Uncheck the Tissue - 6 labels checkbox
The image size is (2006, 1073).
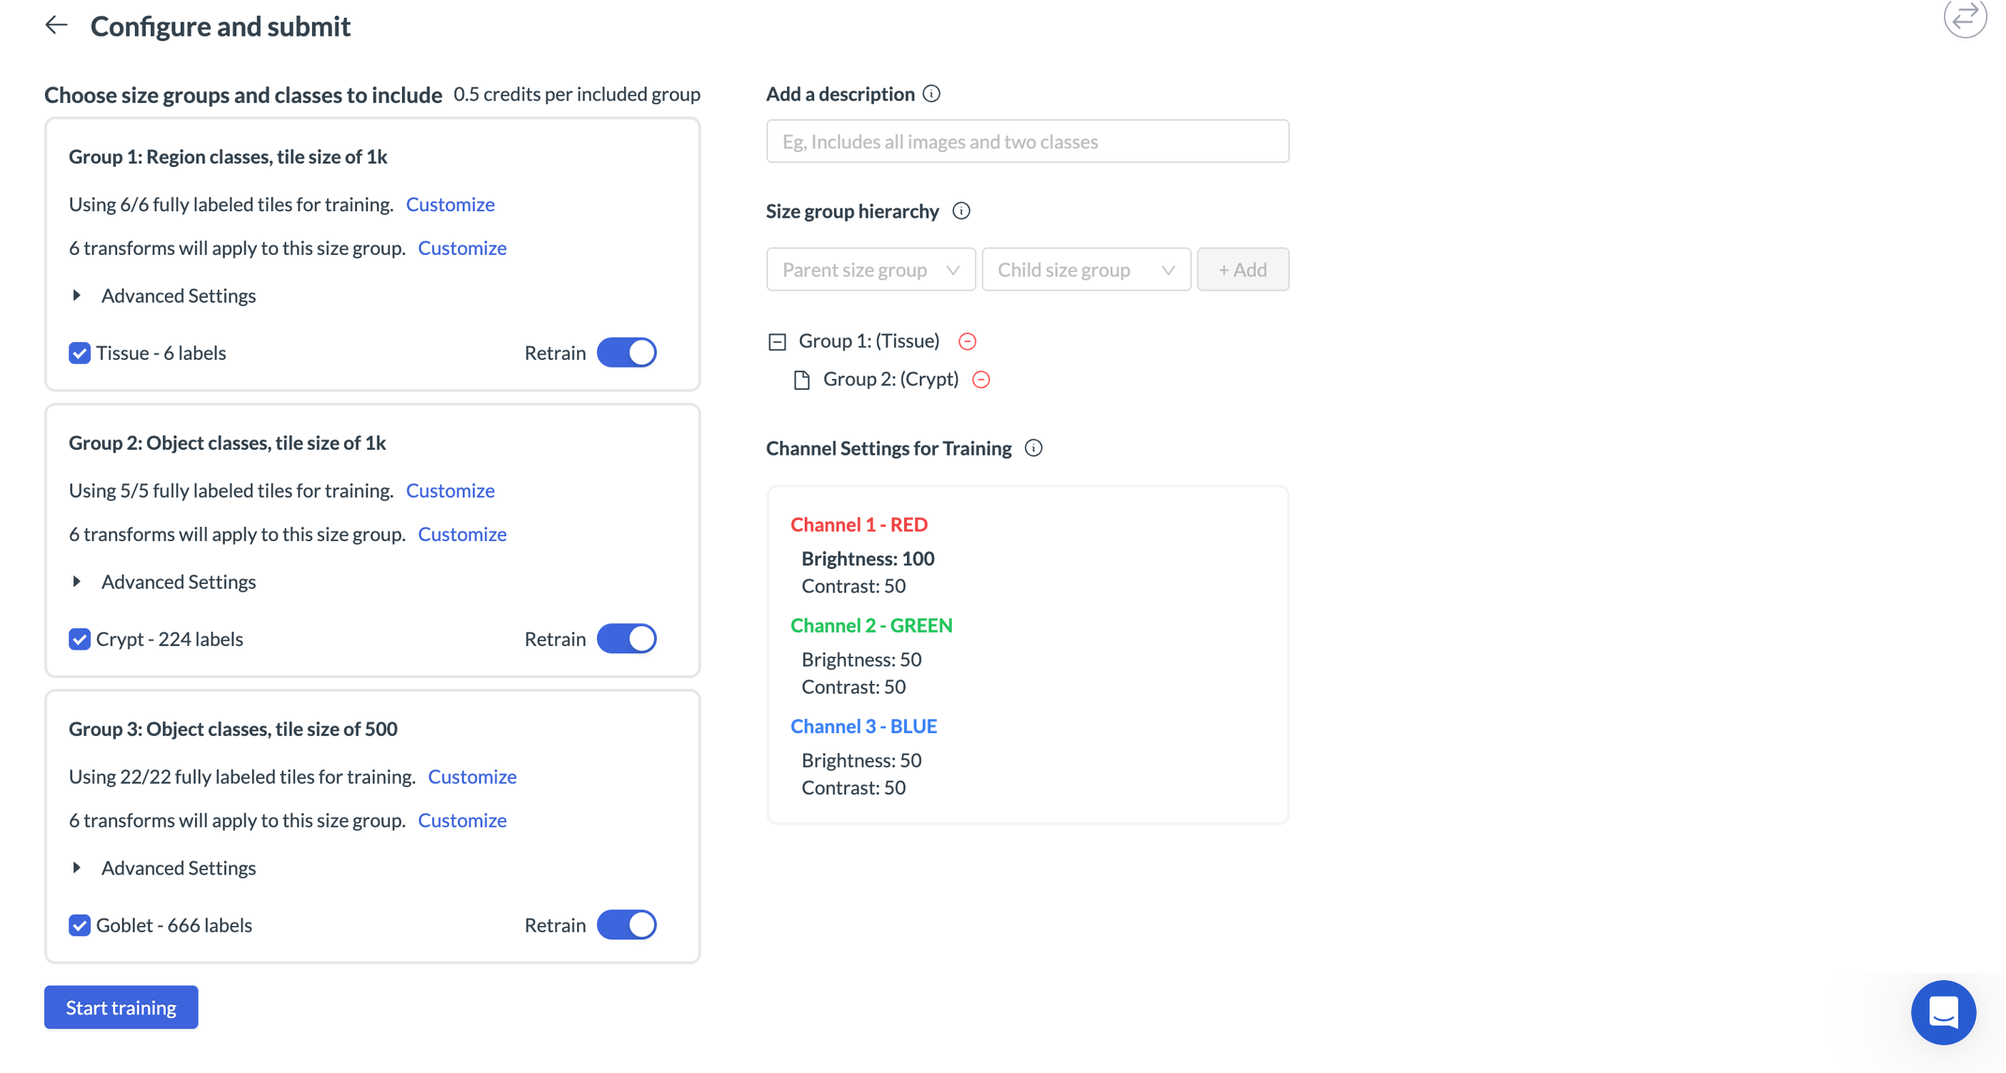coord(79,353)
